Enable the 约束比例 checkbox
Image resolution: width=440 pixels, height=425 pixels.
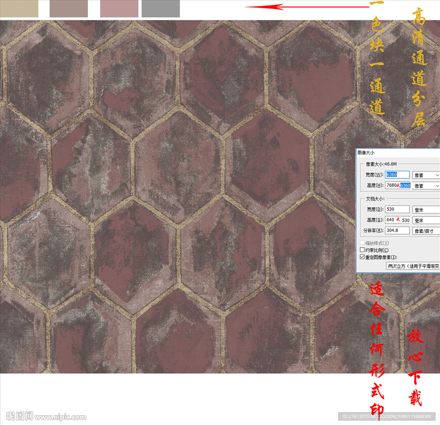coord(362,250)
